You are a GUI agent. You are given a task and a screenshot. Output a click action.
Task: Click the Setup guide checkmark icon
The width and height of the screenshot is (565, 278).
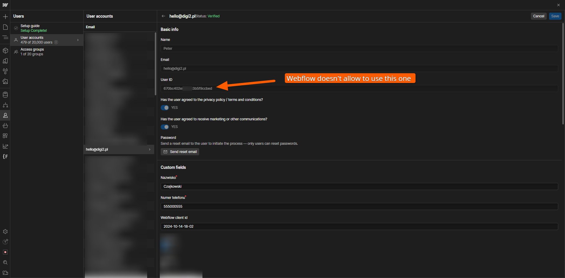tap(16, 28)
